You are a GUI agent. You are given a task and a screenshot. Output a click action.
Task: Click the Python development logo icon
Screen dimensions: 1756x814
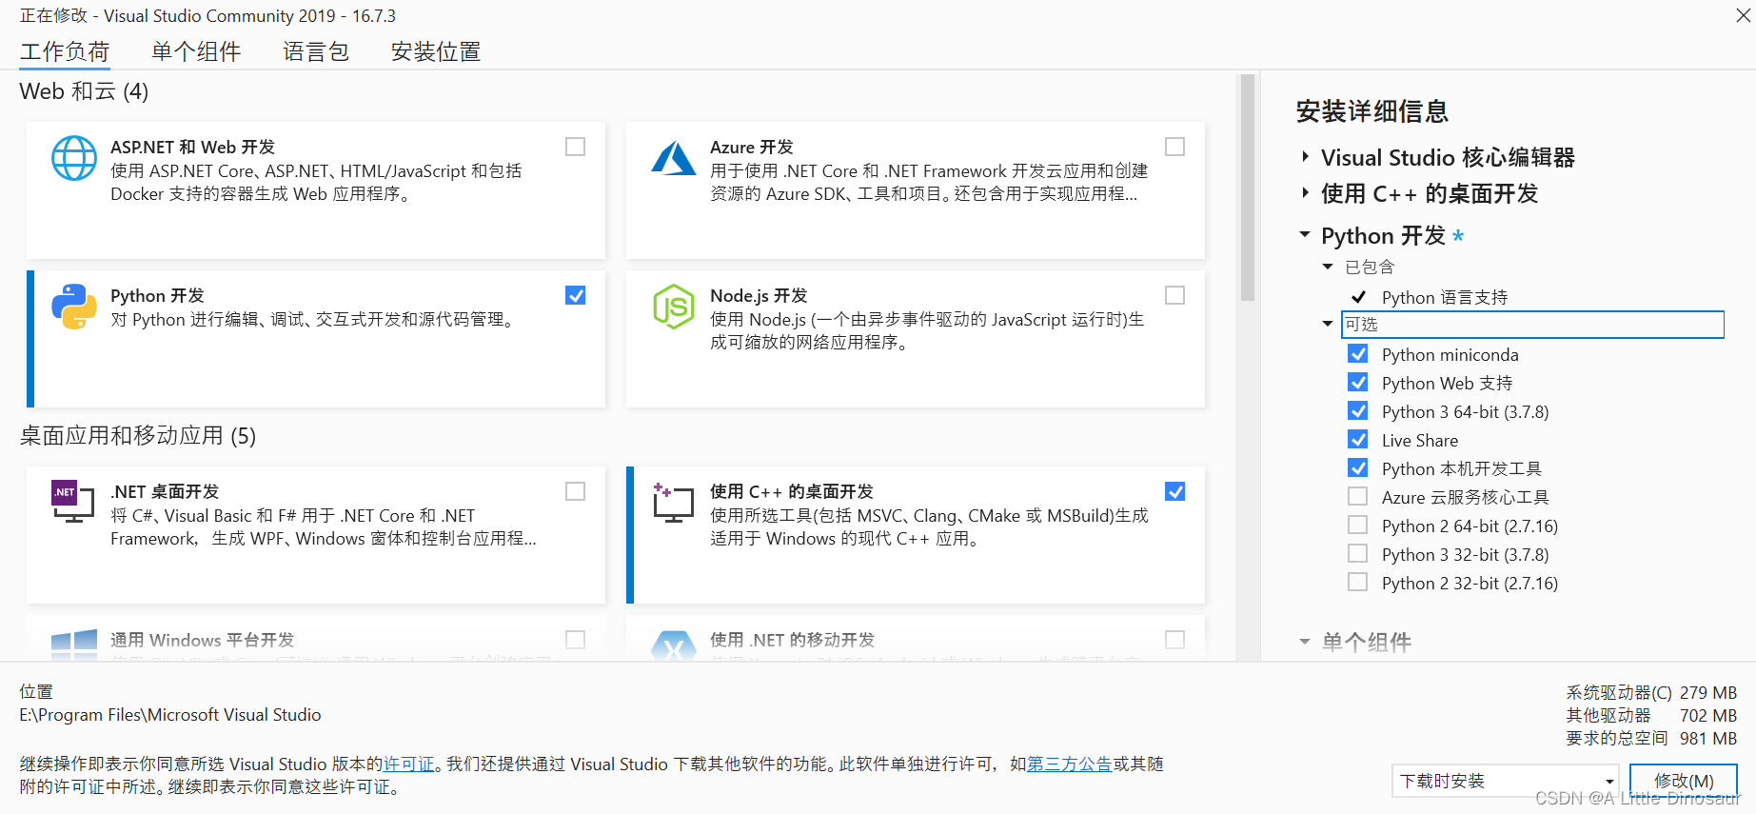click(x=74, y=307)
